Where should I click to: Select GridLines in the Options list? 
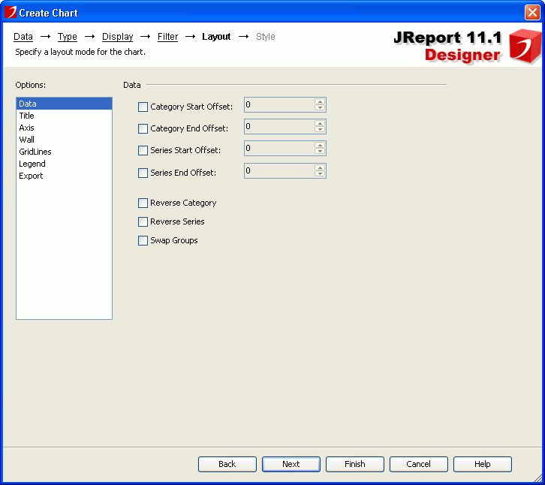pos(35,152)
